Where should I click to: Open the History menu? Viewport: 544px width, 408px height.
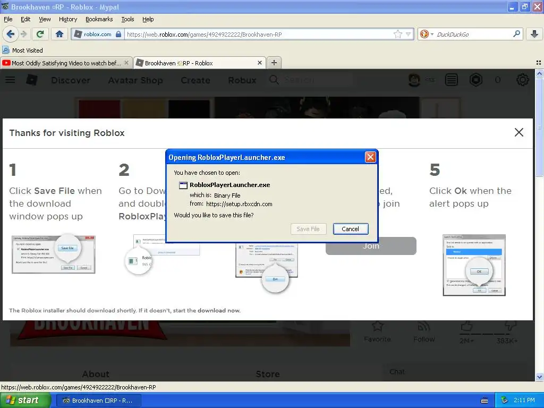[67, 19]
